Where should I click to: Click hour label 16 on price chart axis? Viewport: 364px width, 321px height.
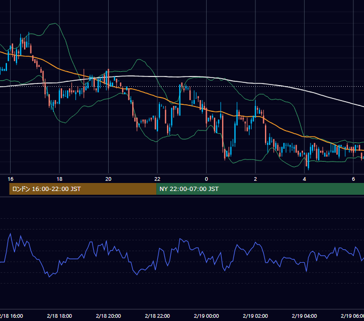point(11,179)
